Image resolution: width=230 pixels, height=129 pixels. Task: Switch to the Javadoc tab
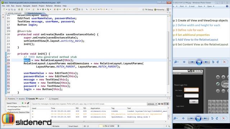[21, 99]
